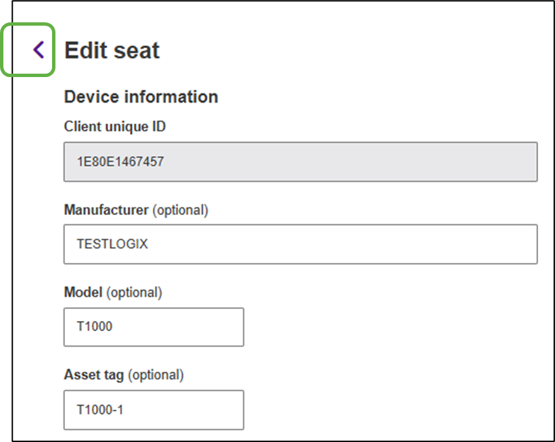
Task: Click the T1000 value in Model field
Action: [95, 327]
